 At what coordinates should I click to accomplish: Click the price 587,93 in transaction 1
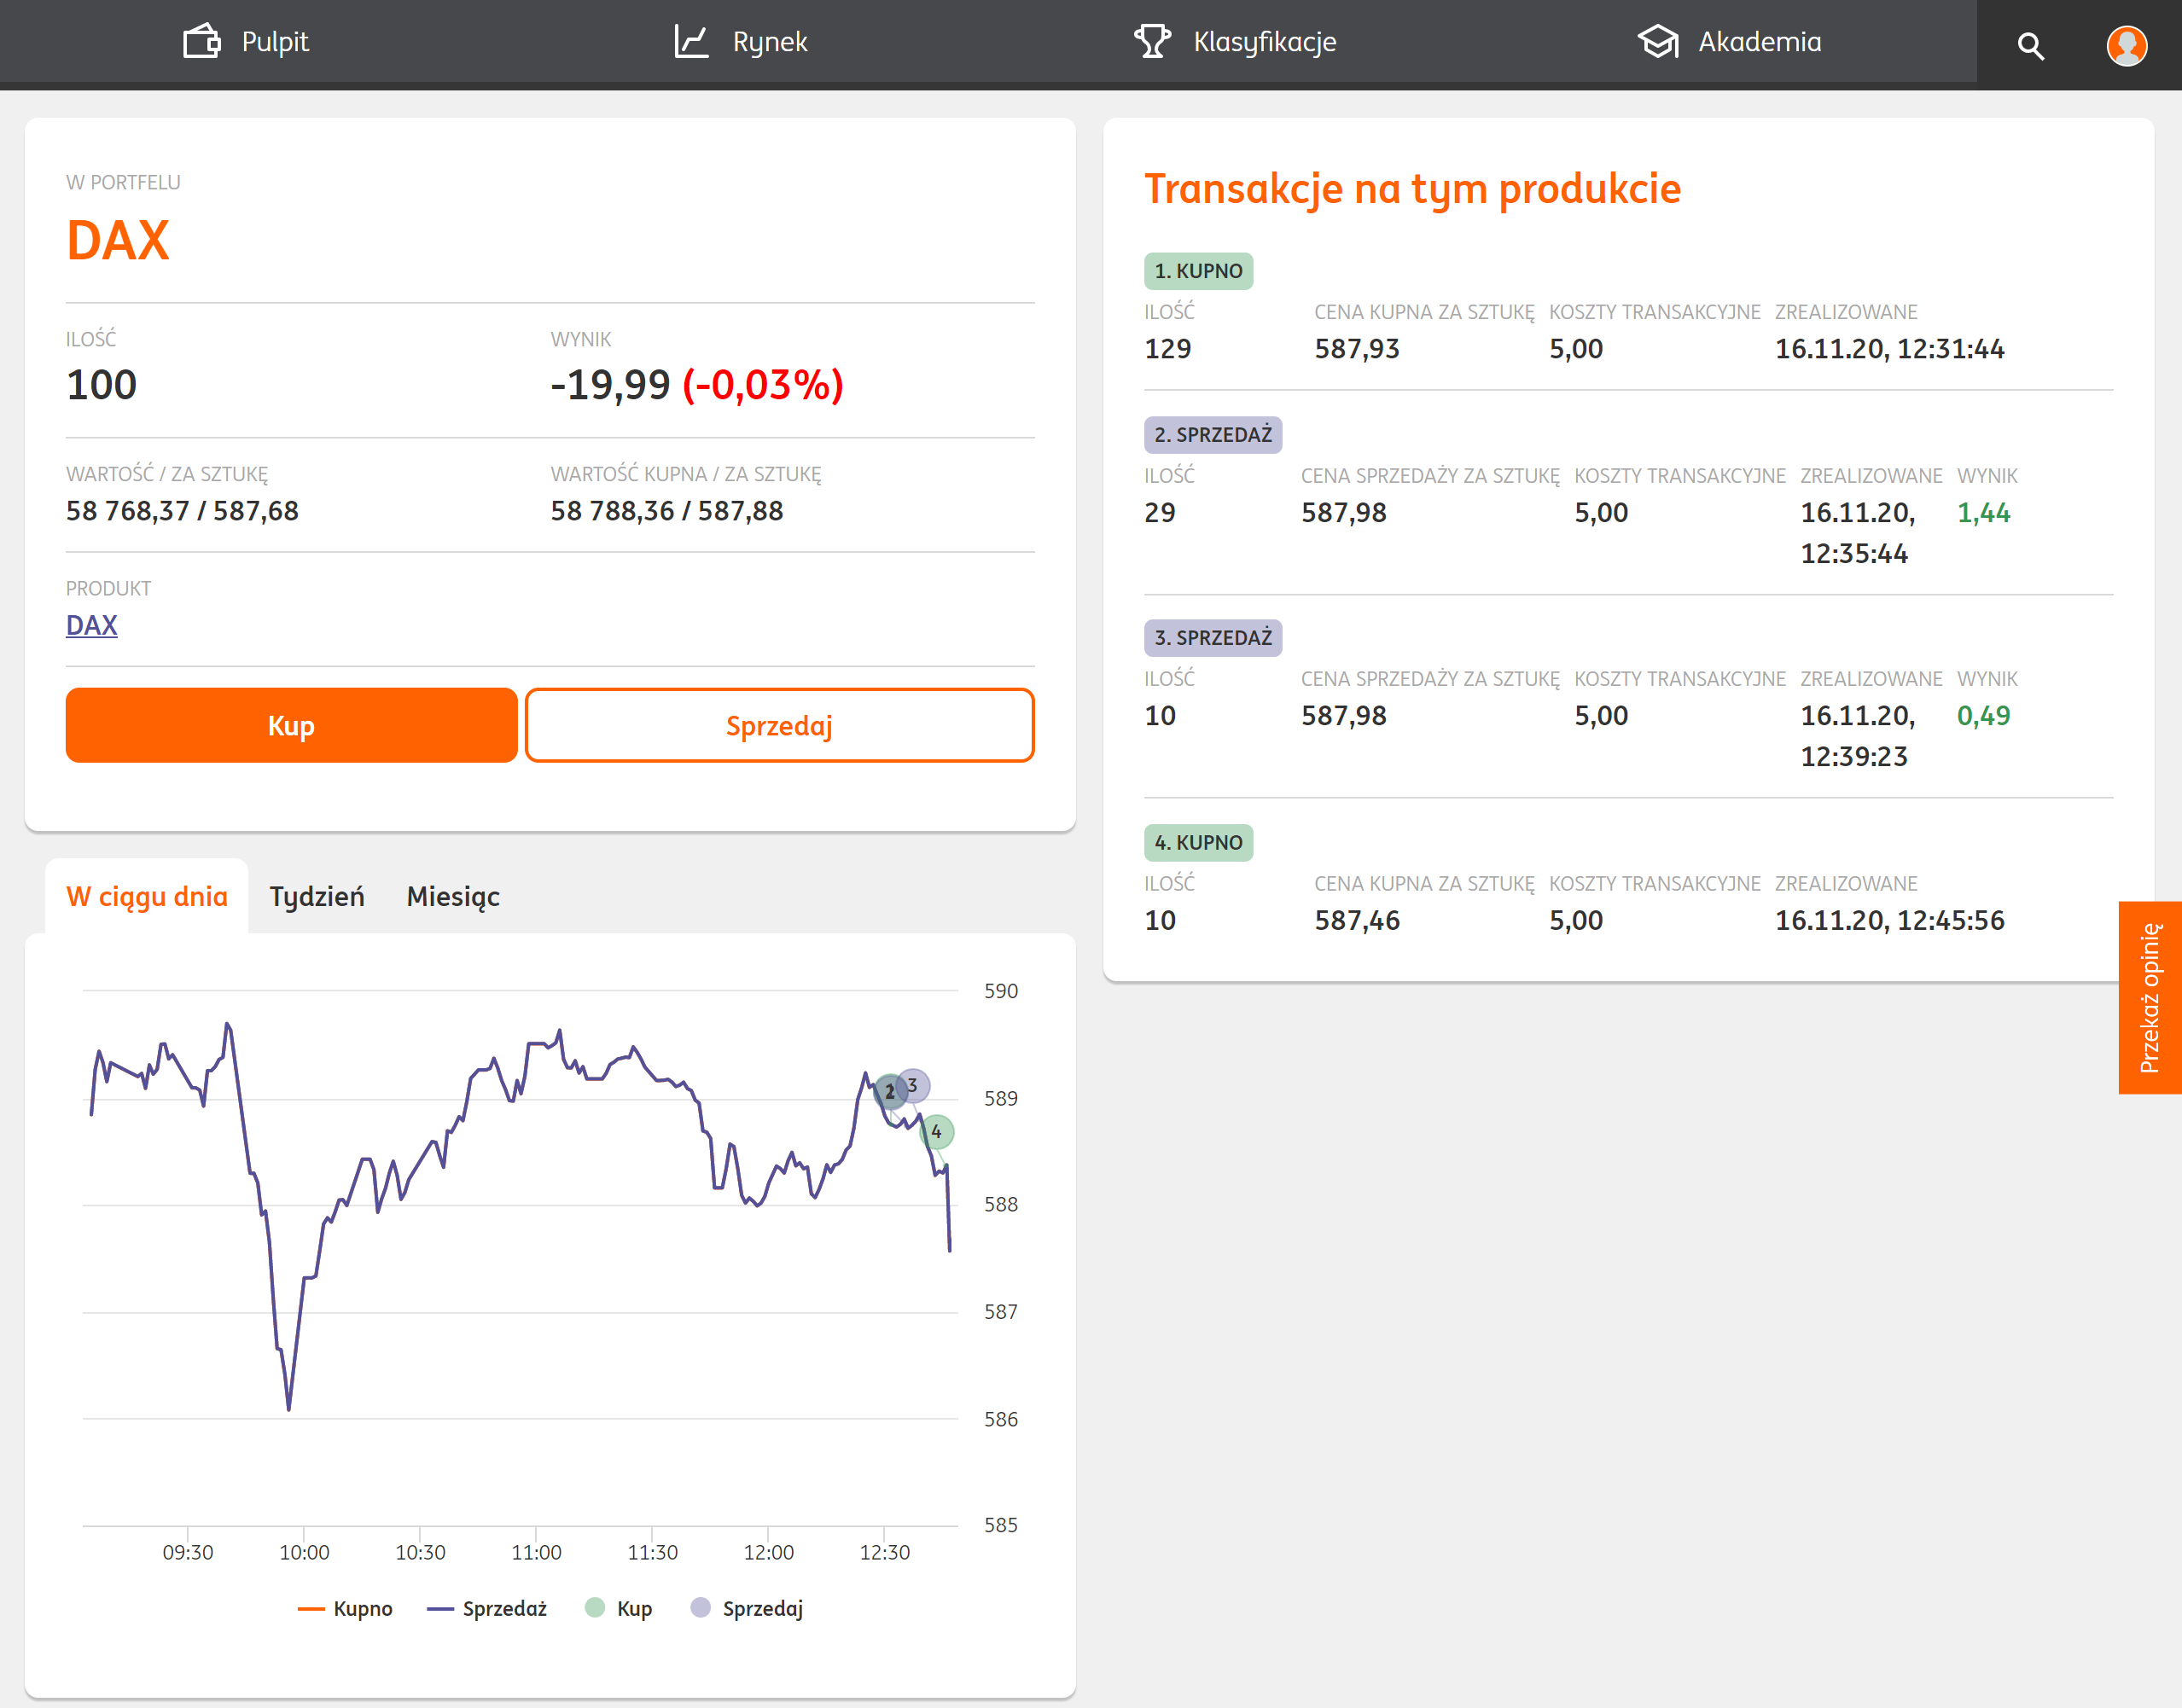click(x=1357, y=349)
